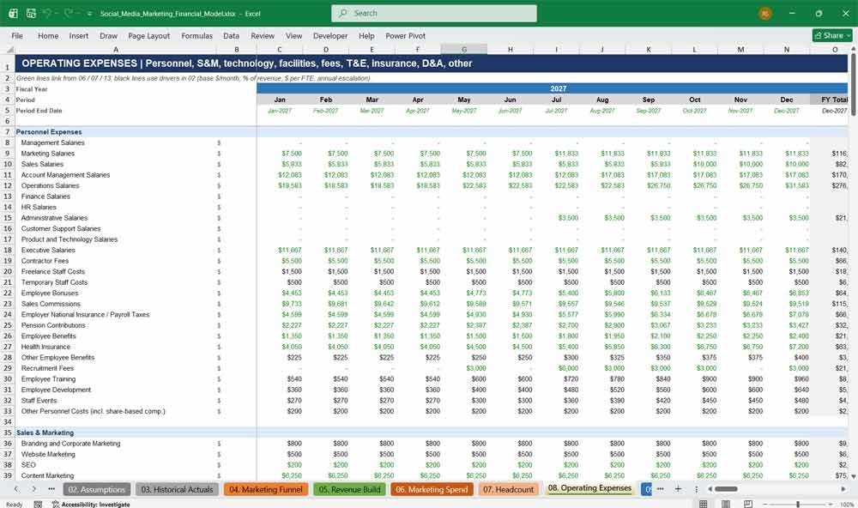Add a new sheet with plus button
858x508 pixels.
coord(678,489)
